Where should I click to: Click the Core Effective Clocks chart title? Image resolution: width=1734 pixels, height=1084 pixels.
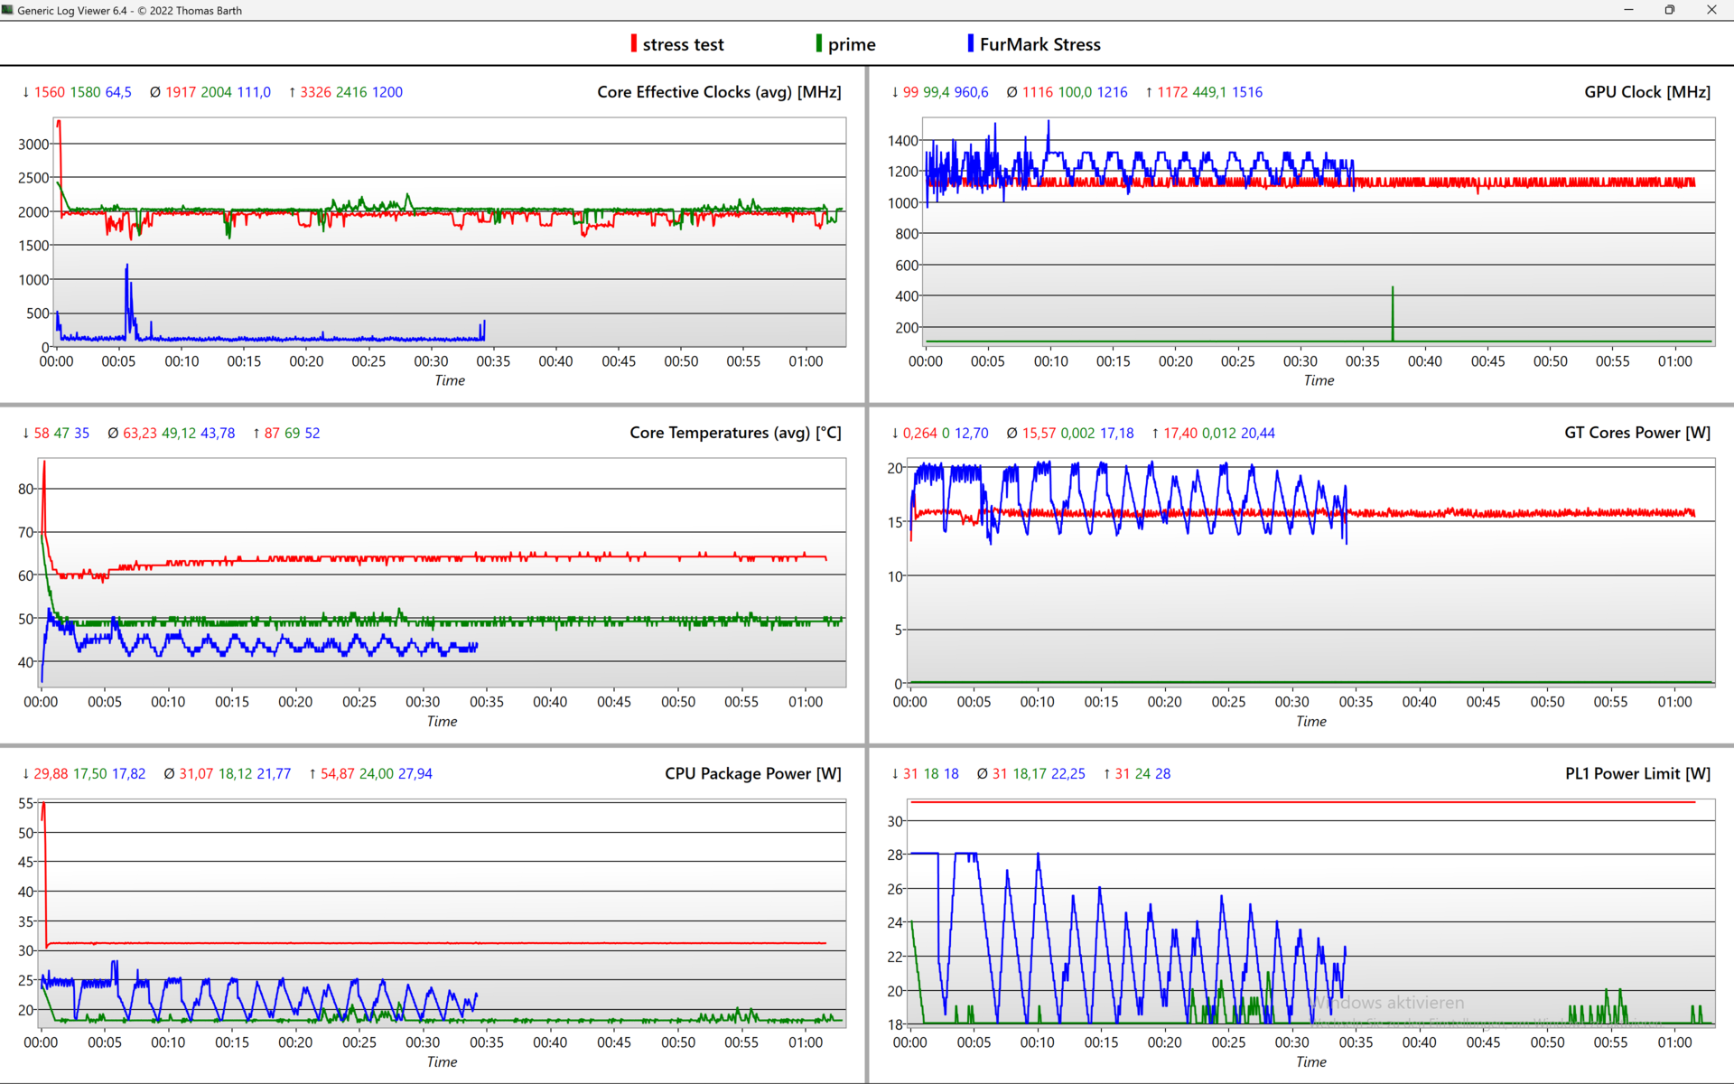718,92
